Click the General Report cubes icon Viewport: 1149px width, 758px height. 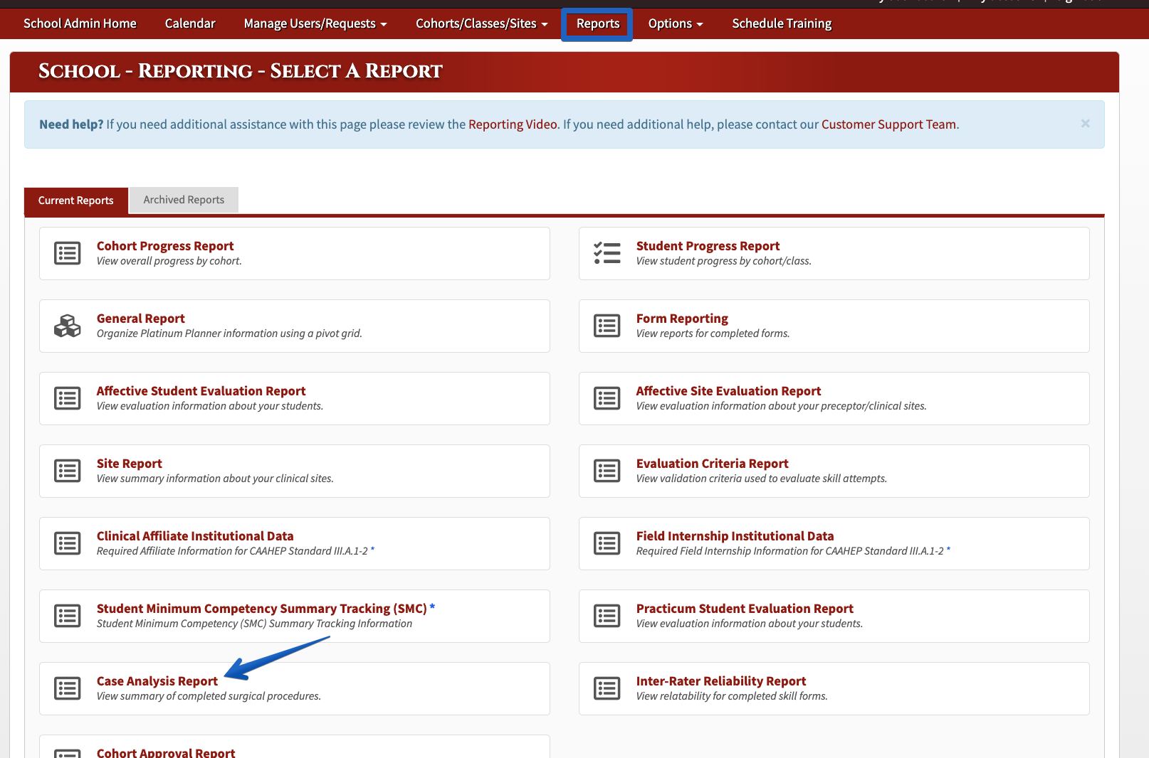point(68,326)
